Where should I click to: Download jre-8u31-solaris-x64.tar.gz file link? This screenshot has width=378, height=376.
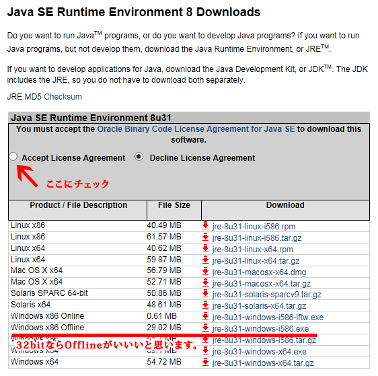[x=259, y=306]
